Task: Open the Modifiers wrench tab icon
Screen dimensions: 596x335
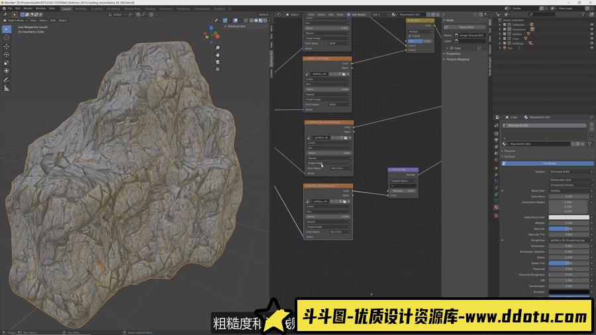Action: pos(496,174)
